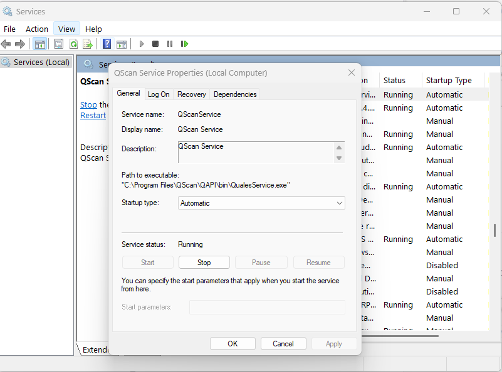Click the QScanService service name value
Screen dimensions: 502x372
tap(199, 114)
